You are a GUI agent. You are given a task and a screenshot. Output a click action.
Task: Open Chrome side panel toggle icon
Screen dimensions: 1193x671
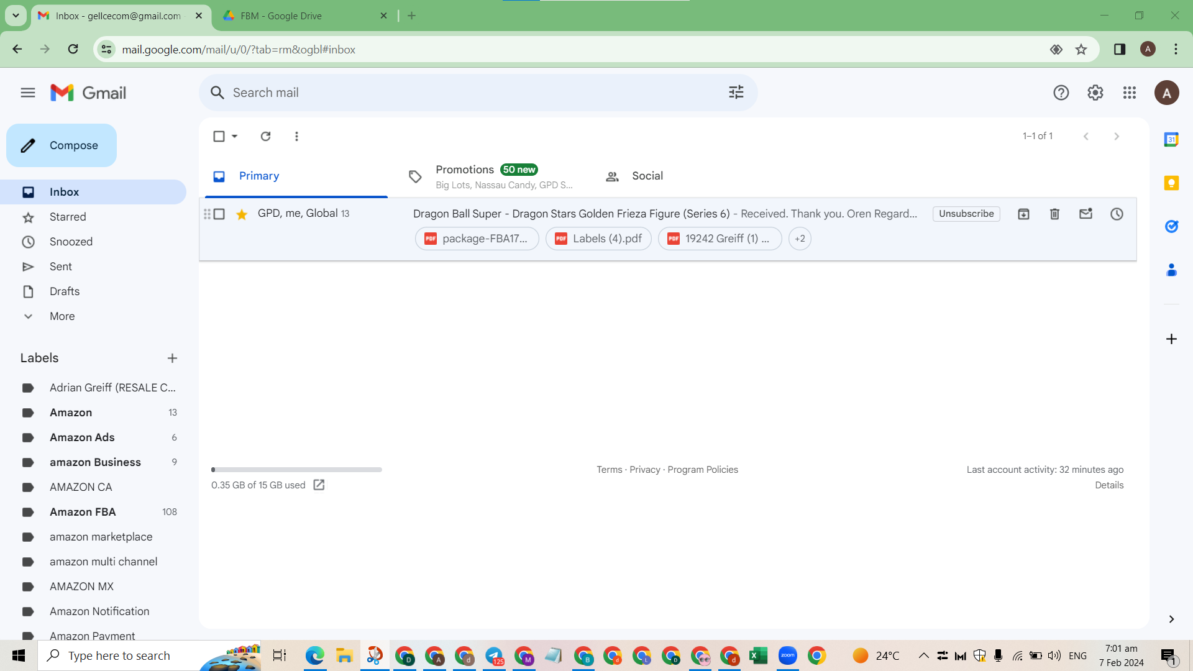coord(1120,49)
